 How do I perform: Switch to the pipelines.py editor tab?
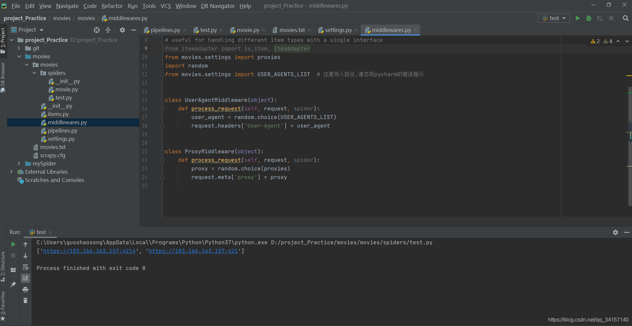(x=165, y=30)
